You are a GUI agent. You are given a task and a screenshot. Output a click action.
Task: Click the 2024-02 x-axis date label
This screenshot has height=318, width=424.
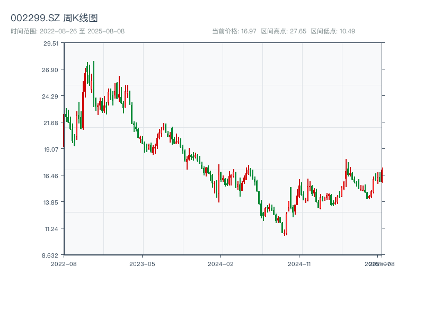[221, 263]
